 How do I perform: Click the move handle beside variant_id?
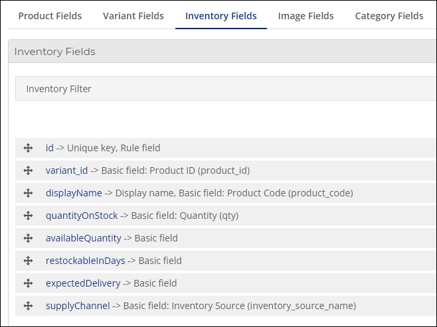pos(28,170)
